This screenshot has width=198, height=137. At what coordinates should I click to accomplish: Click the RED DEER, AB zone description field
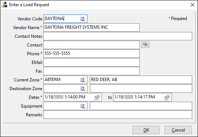coord(141,80)
